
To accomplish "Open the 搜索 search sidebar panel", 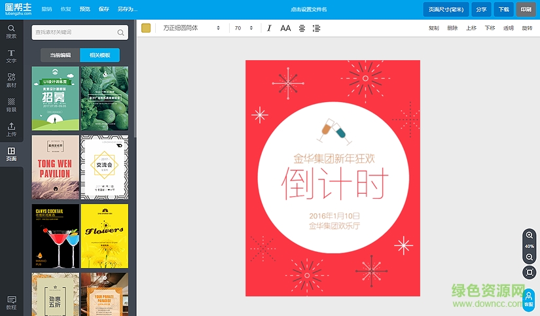I will (x=11, y=31).
